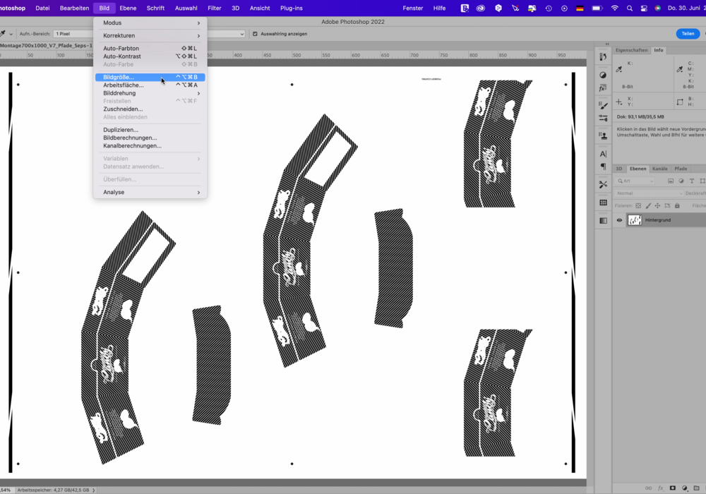This screenshot has width=706, height=494.
Task: Open the Brushes panel icon
Action: (x=603, y=105)
